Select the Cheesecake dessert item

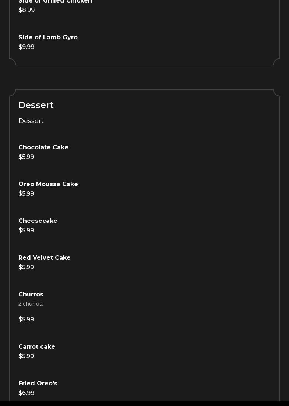coord(38,221)
